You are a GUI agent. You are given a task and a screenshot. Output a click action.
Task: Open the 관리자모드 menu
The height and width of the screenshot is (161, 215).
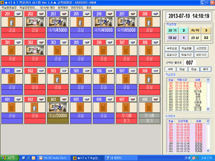(77, 8)
